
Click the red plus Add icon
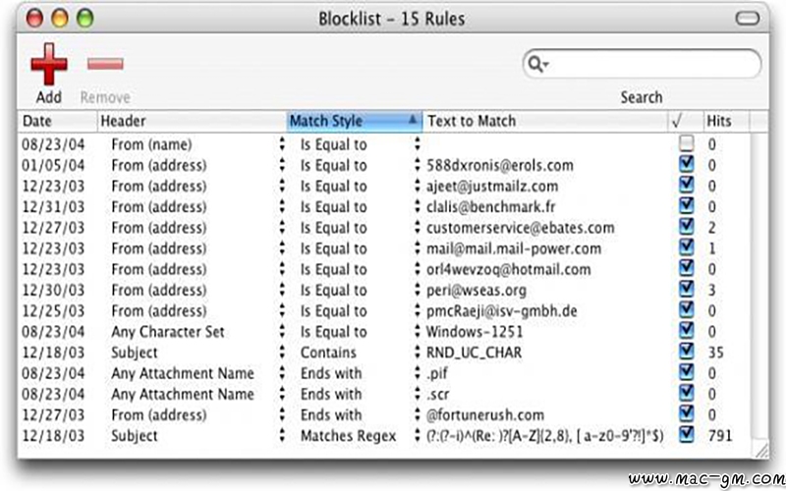pyautogui.click(x=48, y=64)
